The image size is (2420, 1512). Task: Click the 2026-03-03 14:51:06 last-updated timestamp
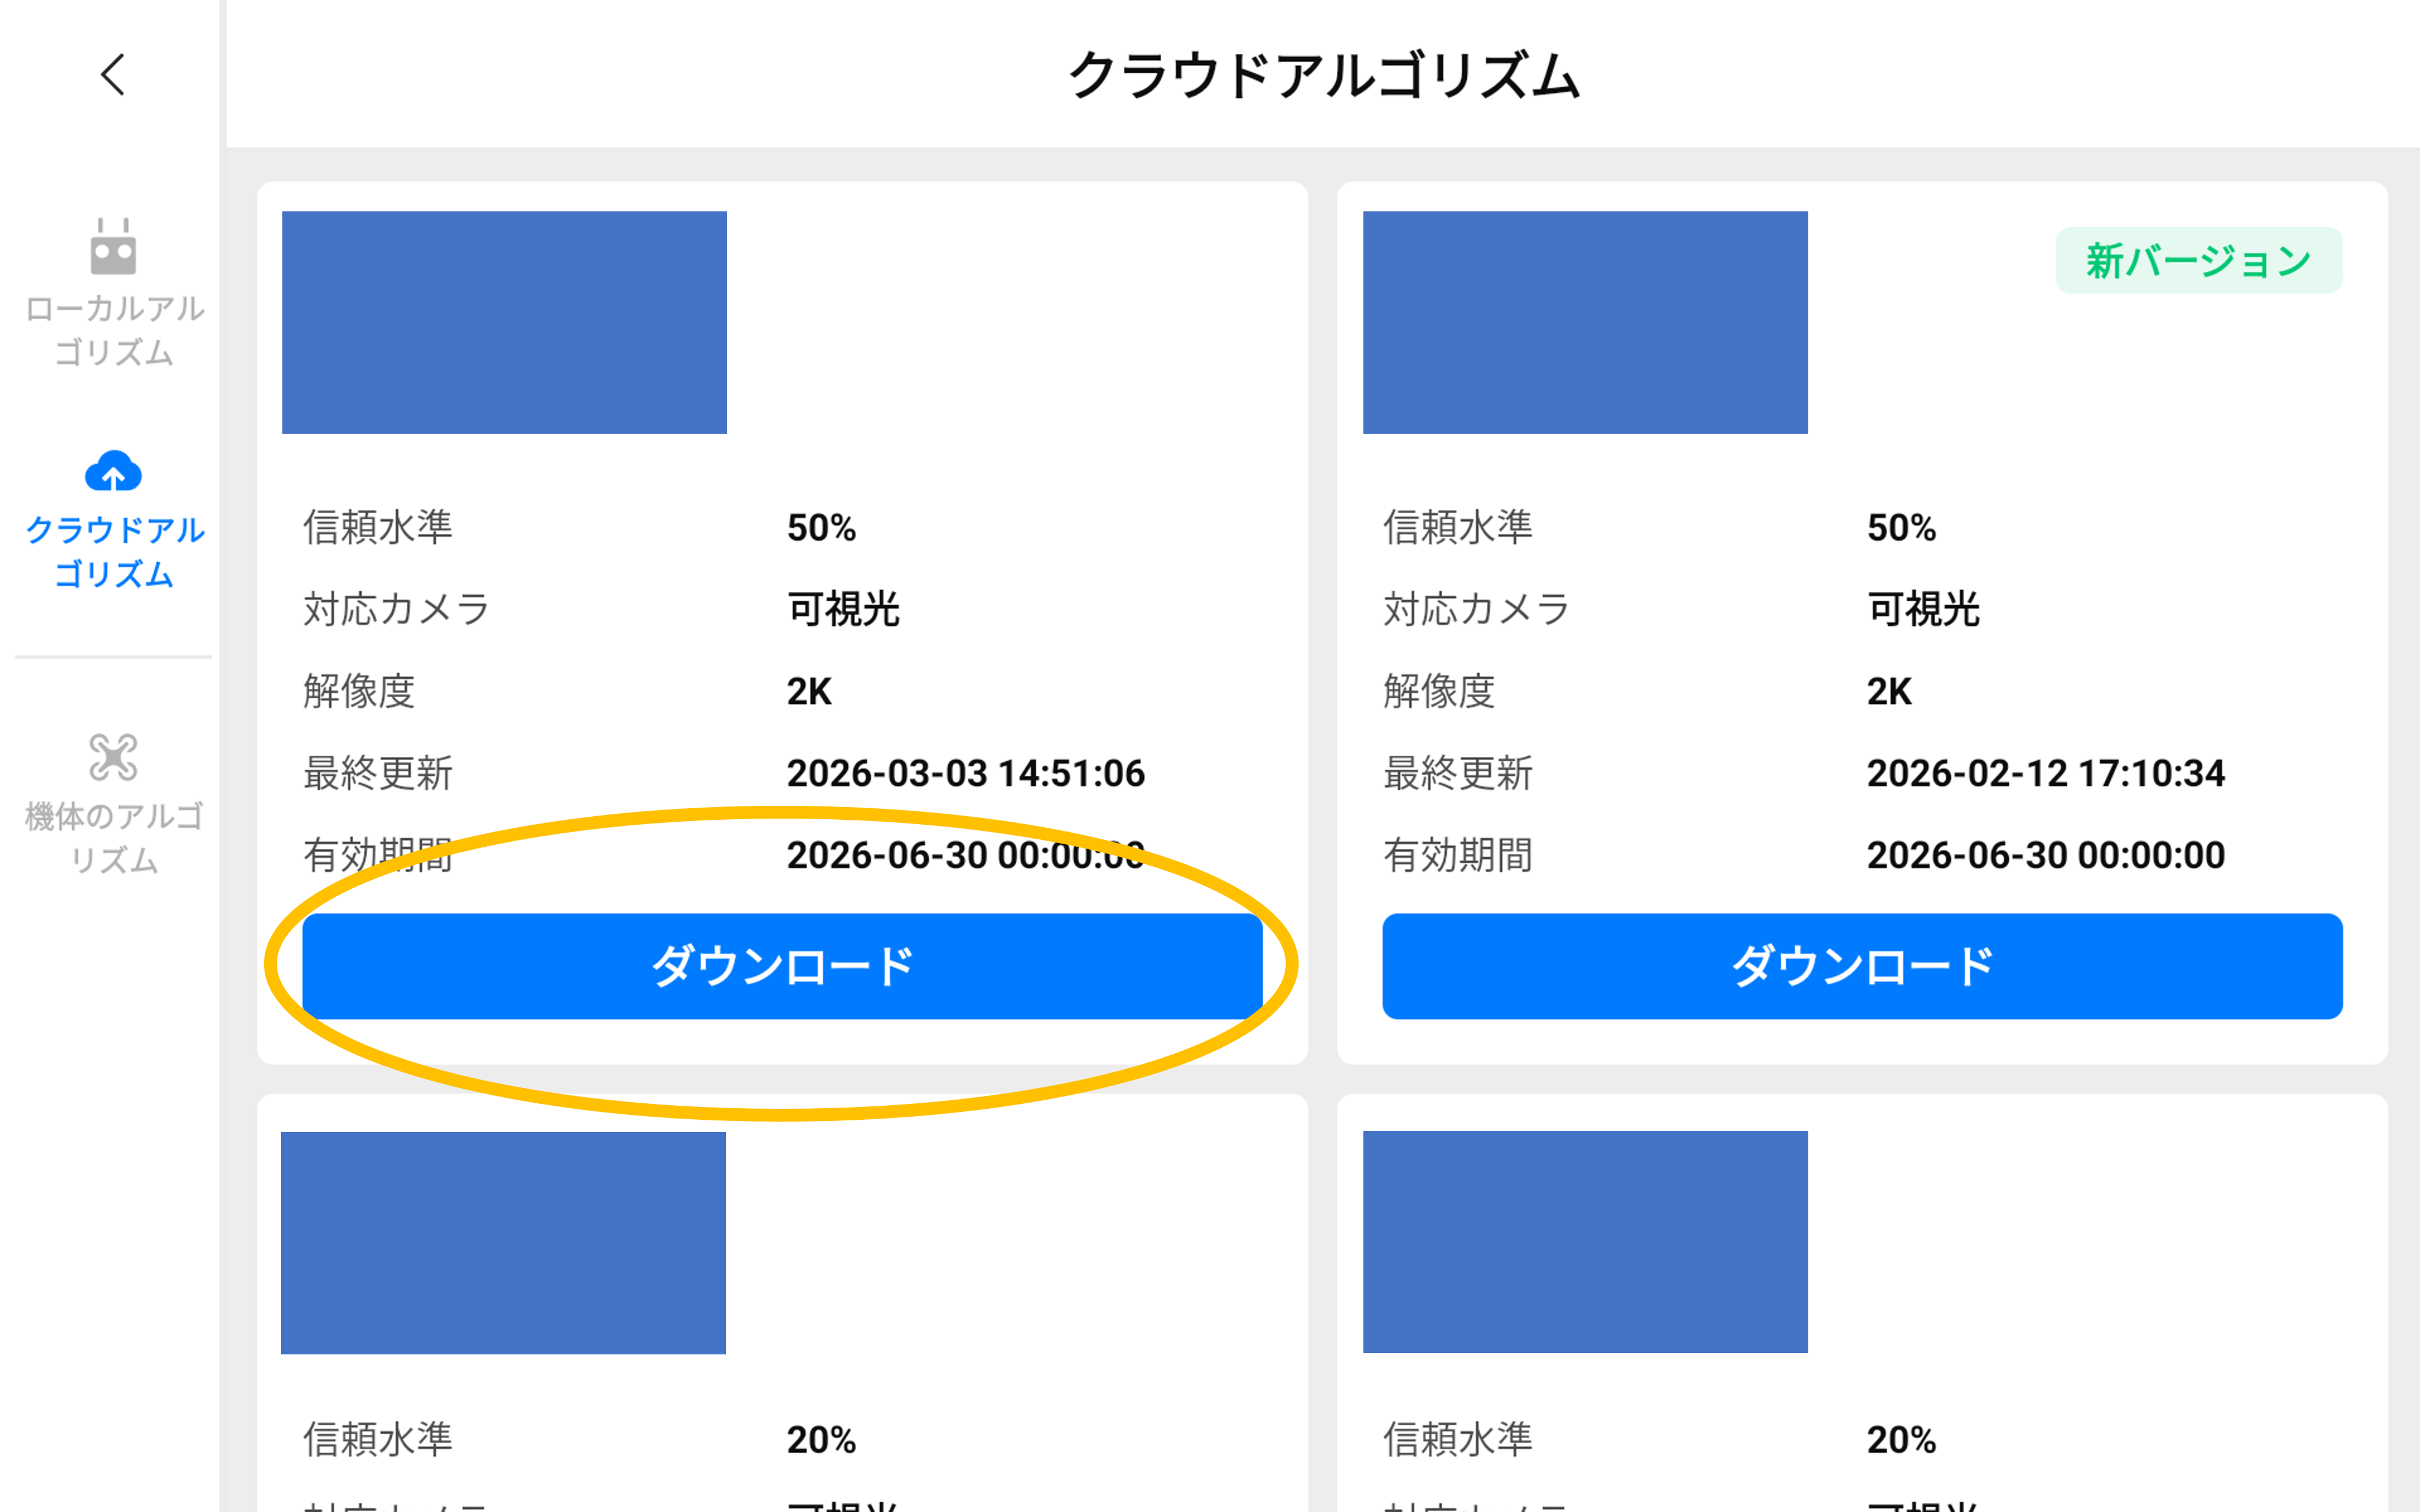point(965,773)
